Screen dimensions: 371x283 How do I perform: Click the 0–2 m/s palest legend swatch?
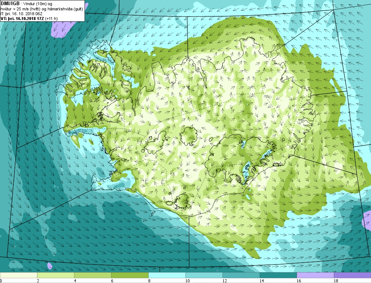pyautogui.click(x=19, y=275)
